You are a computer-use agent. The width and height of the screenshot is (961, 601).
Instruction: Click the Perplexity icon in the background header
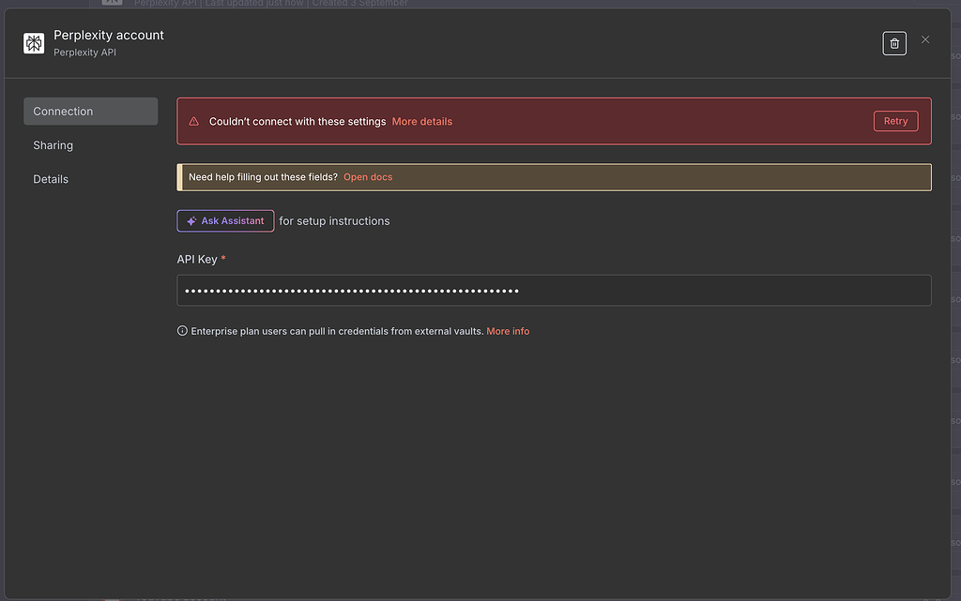[111, 3]
